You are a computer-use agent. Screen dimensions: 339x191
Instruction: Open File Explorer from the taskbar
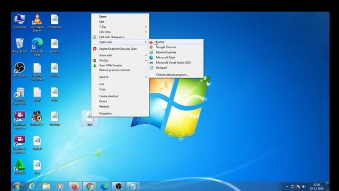click(46, 186)
